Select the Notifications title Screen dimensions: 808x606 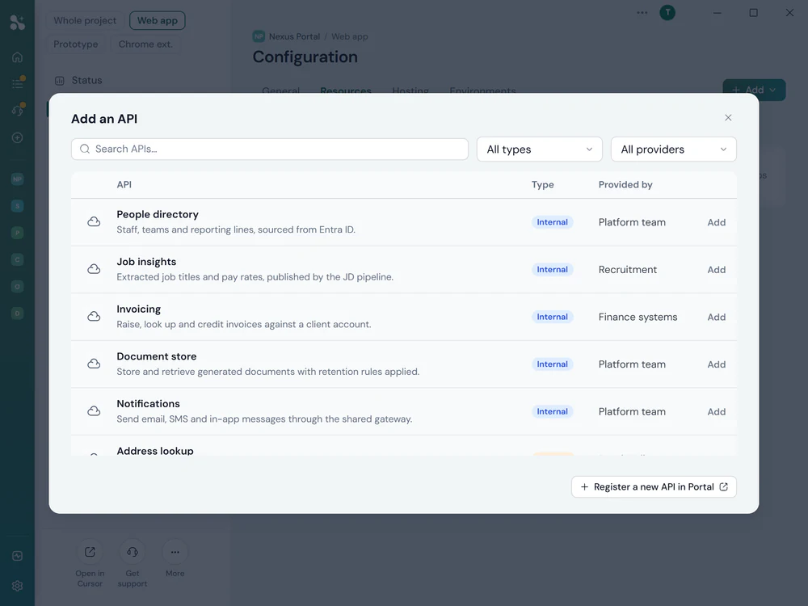click(149, 404)
